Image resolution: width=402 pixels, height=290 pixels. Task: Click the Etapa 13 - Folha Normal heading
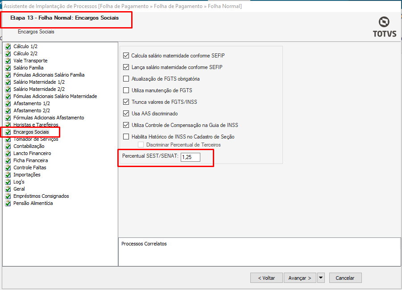coord(64,18)
